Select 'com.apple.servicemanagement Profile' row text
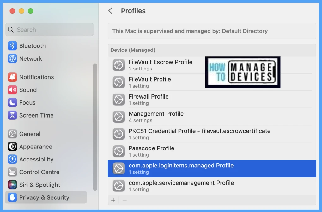This screenshot has width=322, height=212. pos(181,183)
